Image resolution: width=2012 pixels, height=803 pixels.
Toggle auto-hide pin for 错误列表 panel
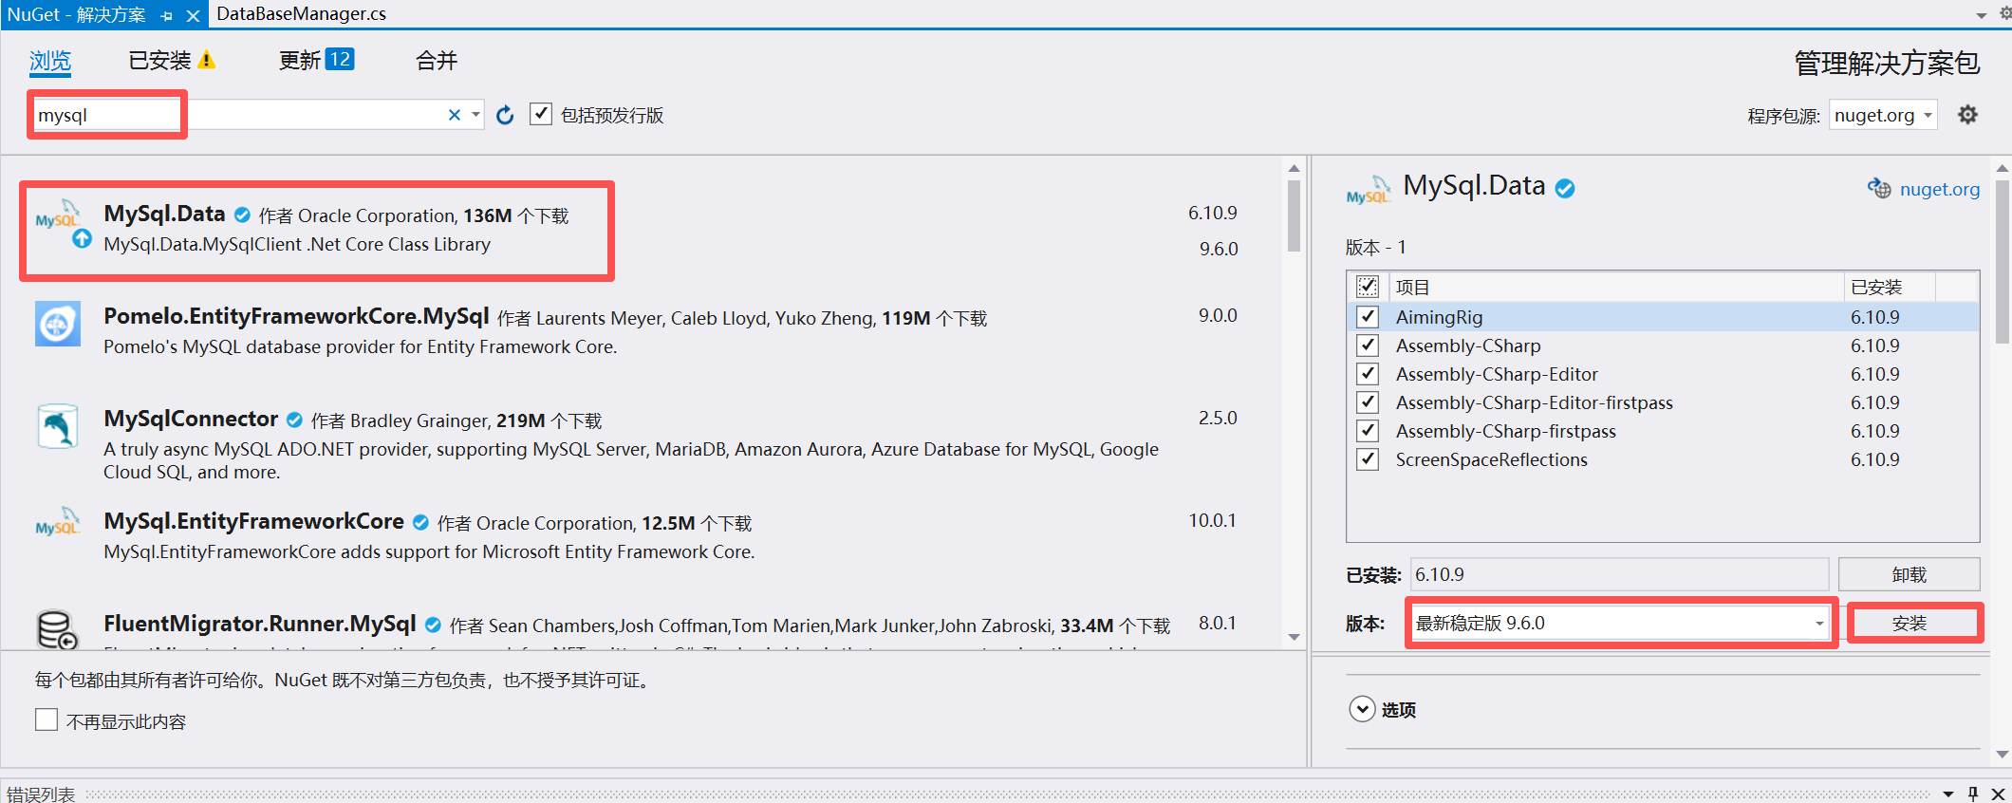pos(1973,794)
